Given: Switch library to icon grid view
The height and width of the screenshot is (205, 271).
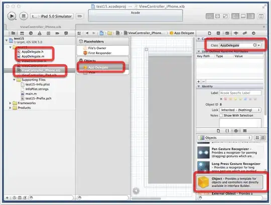Looking at the screenshot, I should pyautogui.click(x=257, y=137).
